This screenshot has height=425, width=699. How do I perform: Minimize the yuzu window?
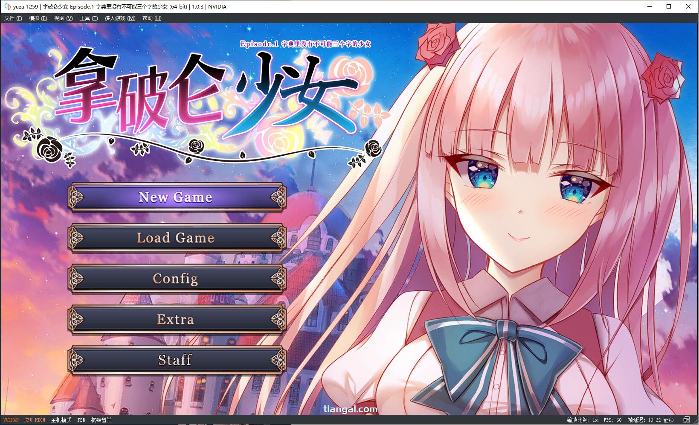[650, 6]
